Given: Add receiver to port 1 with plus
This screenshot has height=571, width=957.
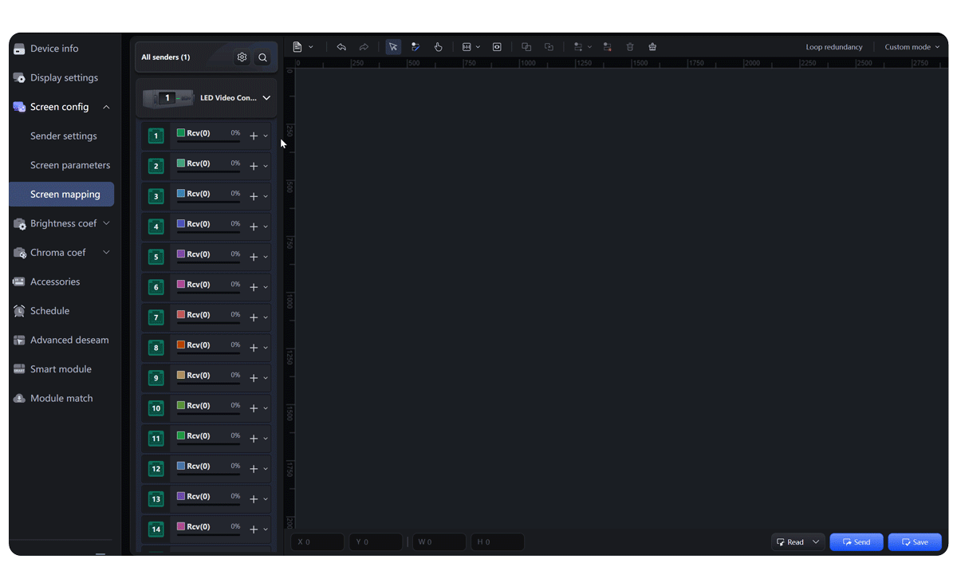Looking at the screenshot, I should coord(254,136).
